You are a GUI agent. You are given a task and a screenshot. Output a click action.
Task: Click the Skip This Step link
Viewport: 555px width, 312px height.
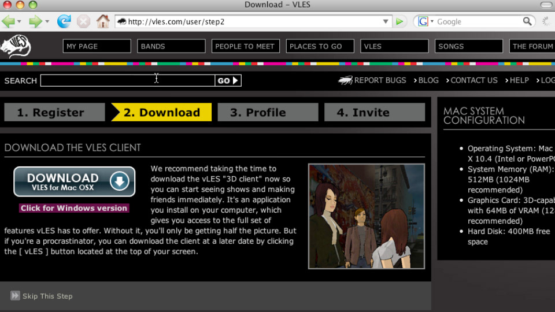47,296
